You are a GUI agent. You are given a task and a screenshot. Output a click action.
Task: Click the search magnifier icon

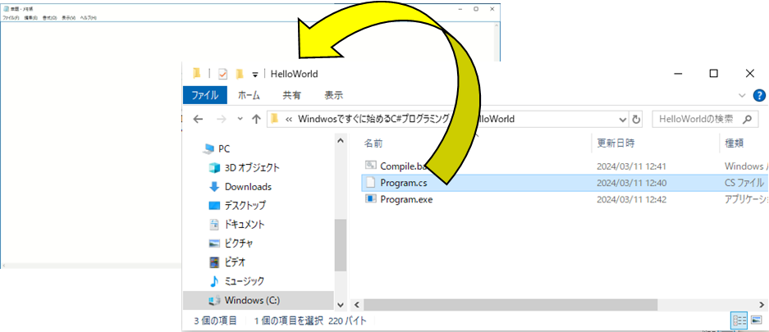747,119
